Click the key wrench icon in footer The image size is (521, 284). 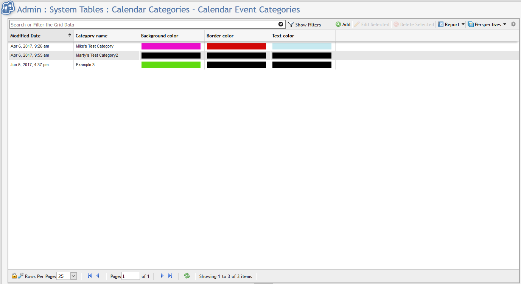click(21, 276)
